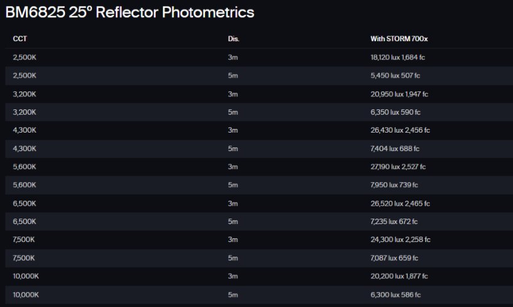Image resolution: width=513 pixels, height=307 pixels.
Task: Click the With STORM 700x column header
Action: click(x=399, y=39)
